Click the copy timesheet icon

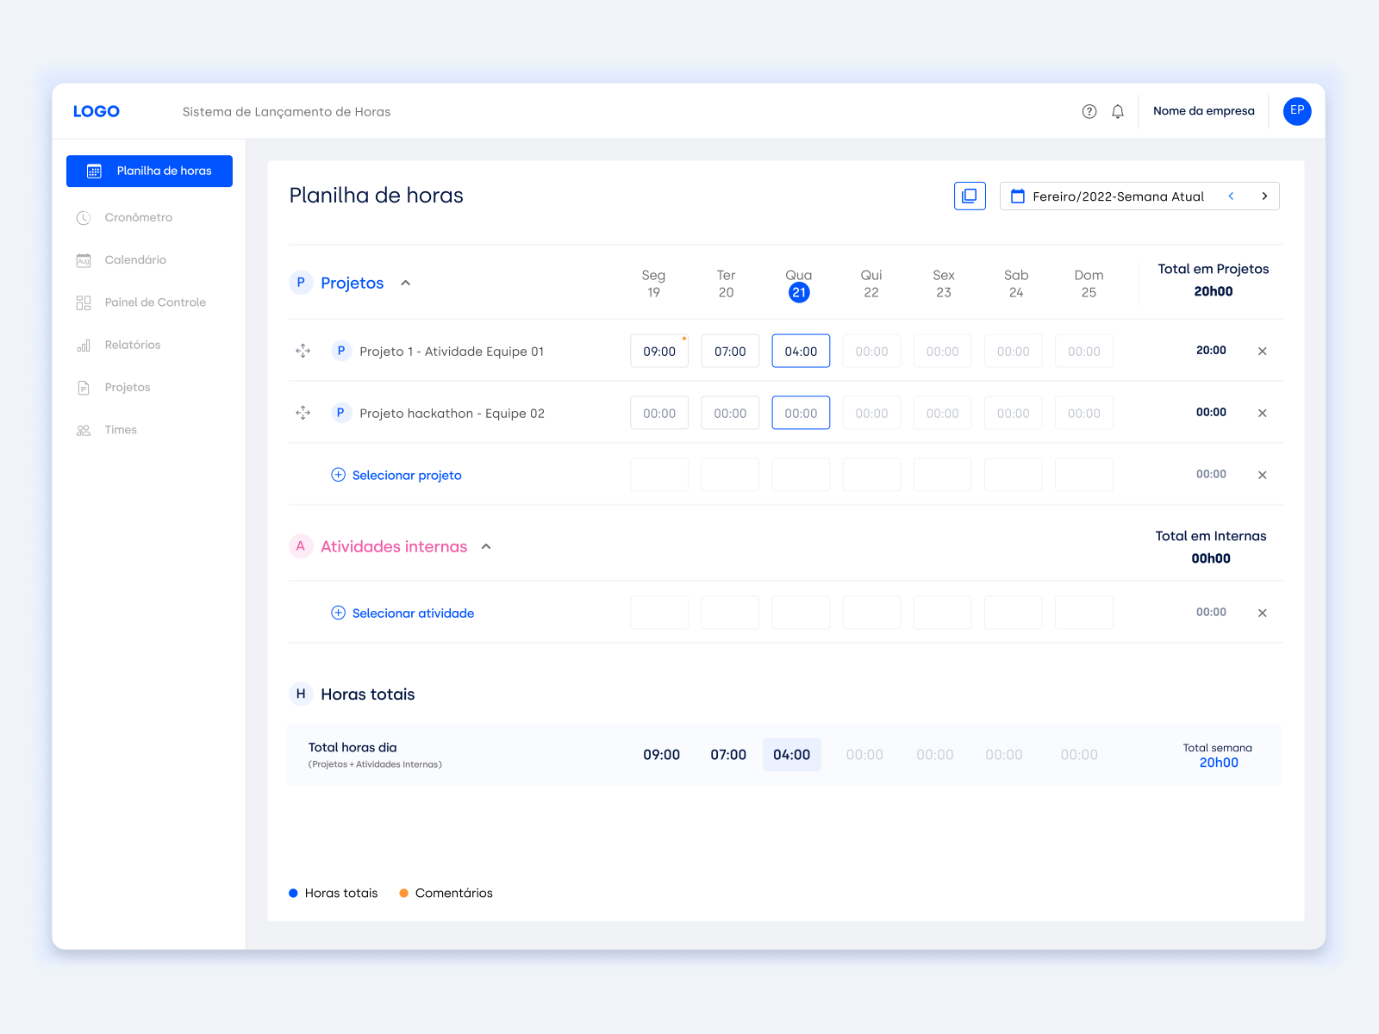tap(970, 196)
